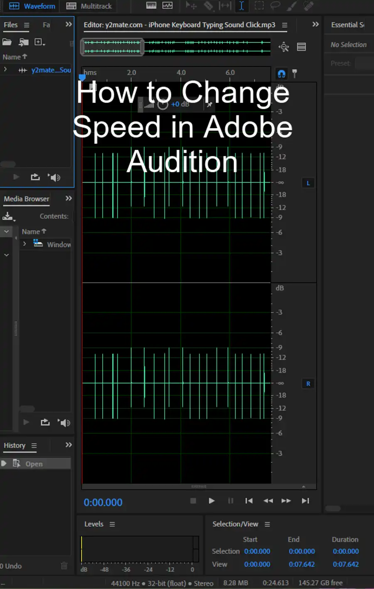Play the audio in the transport
The image size is (374, 589).
[212, 501]
